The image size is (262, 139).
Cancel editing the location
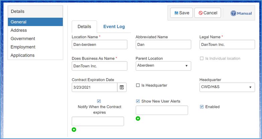[207, 13]
